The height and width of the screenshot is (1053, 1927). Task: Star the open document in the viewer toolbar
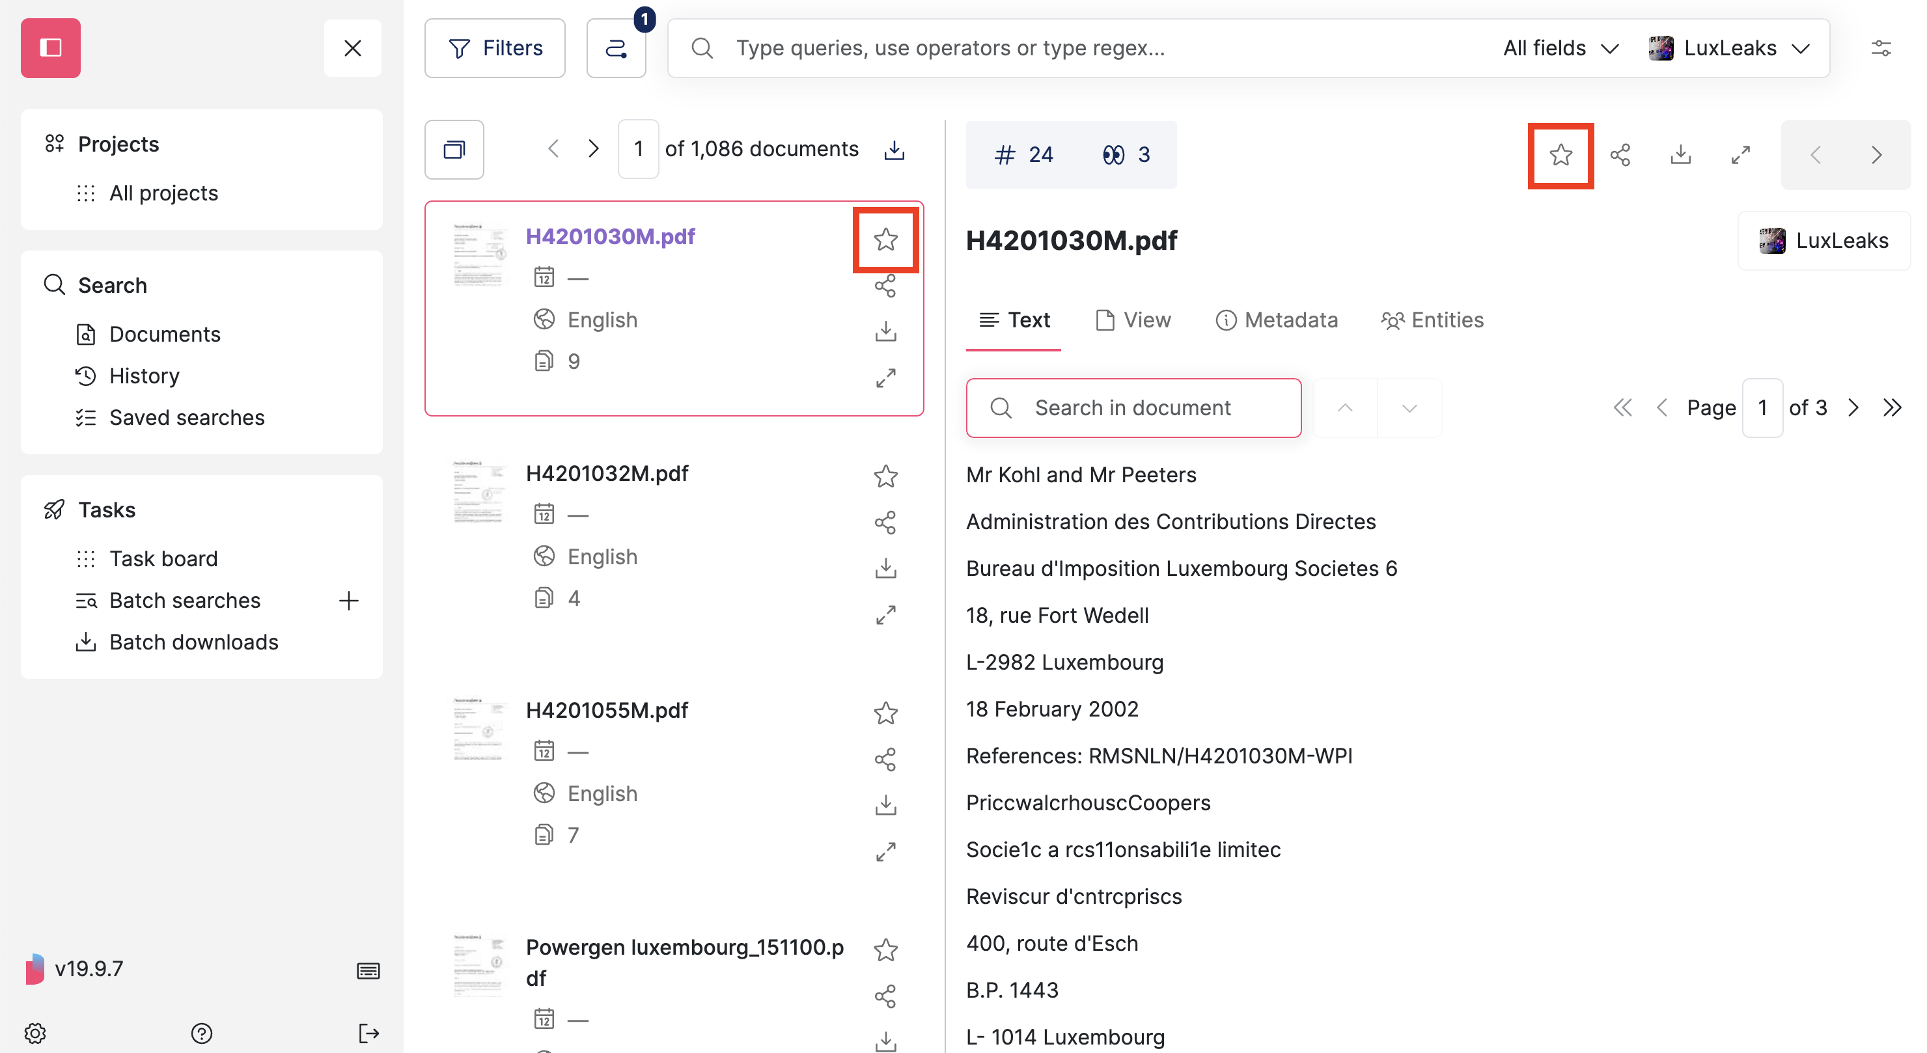(x=1560, y=155)
